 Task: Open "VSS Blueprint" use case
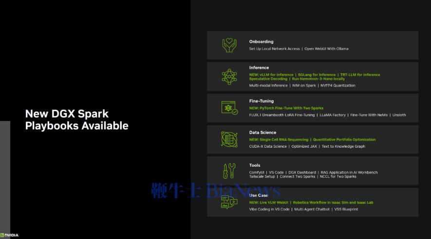pos(346,209)
